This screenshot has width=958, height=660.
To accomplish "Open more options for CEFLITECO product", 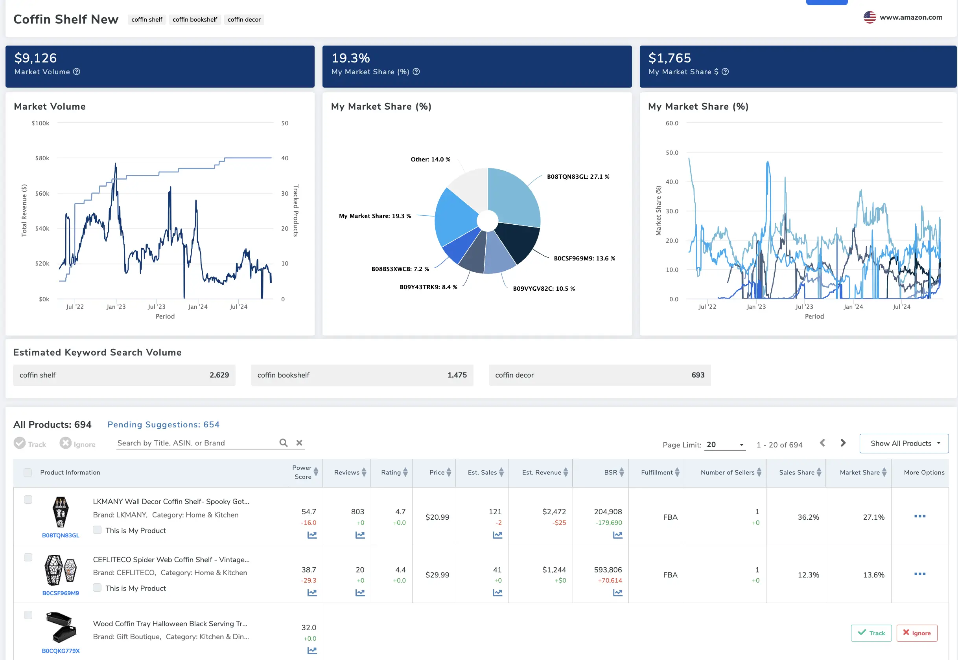I will coord(920,574).
